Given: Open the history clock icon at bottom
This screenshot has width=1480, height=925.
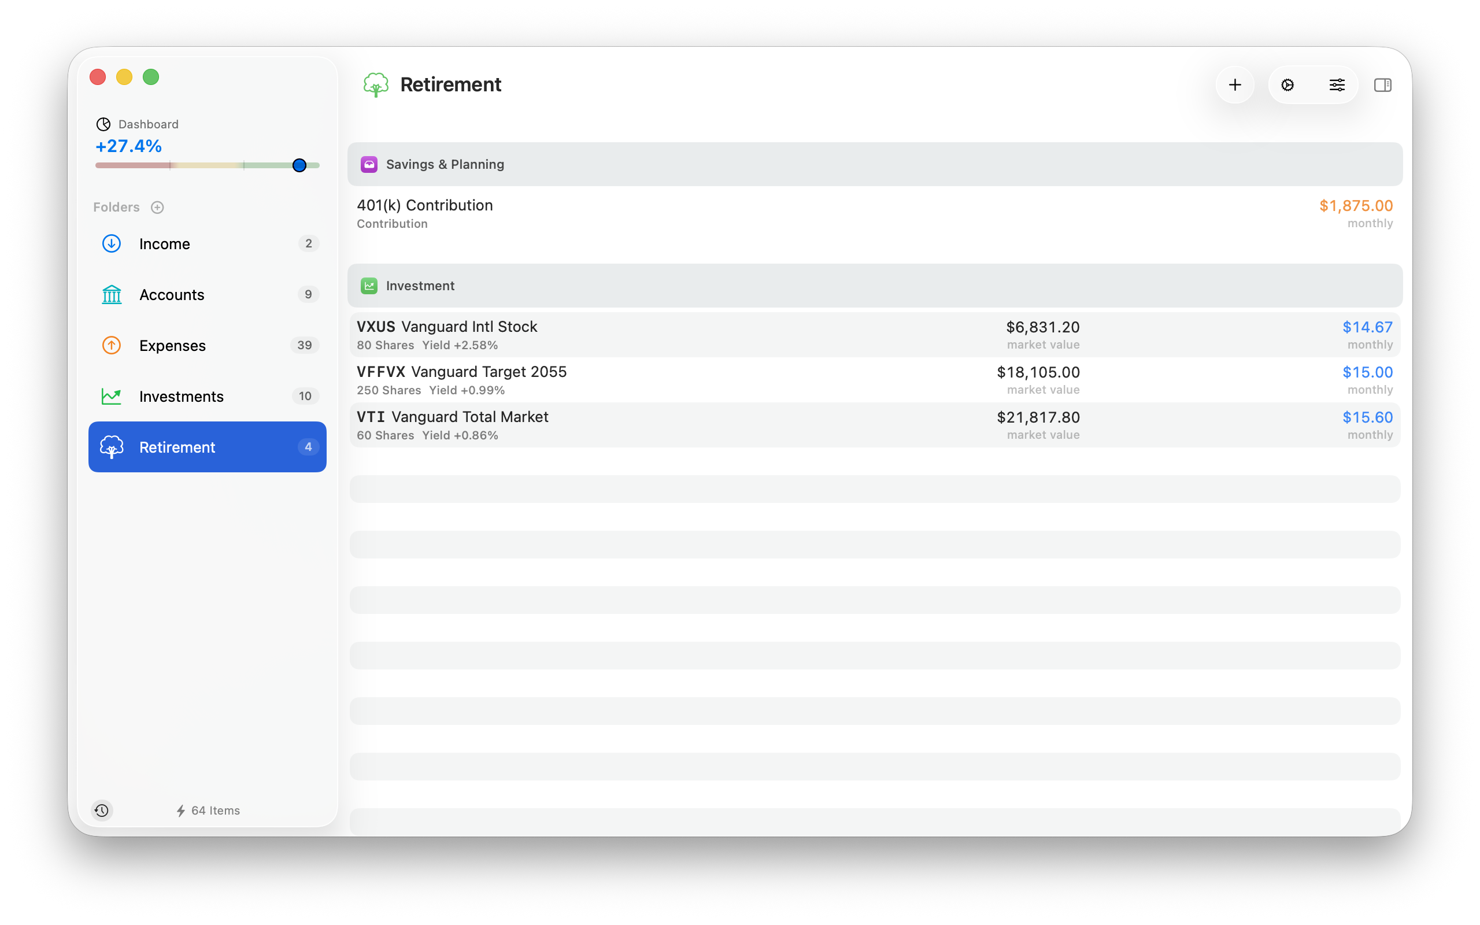Looking at the screenshot, I should click(102, 810).
